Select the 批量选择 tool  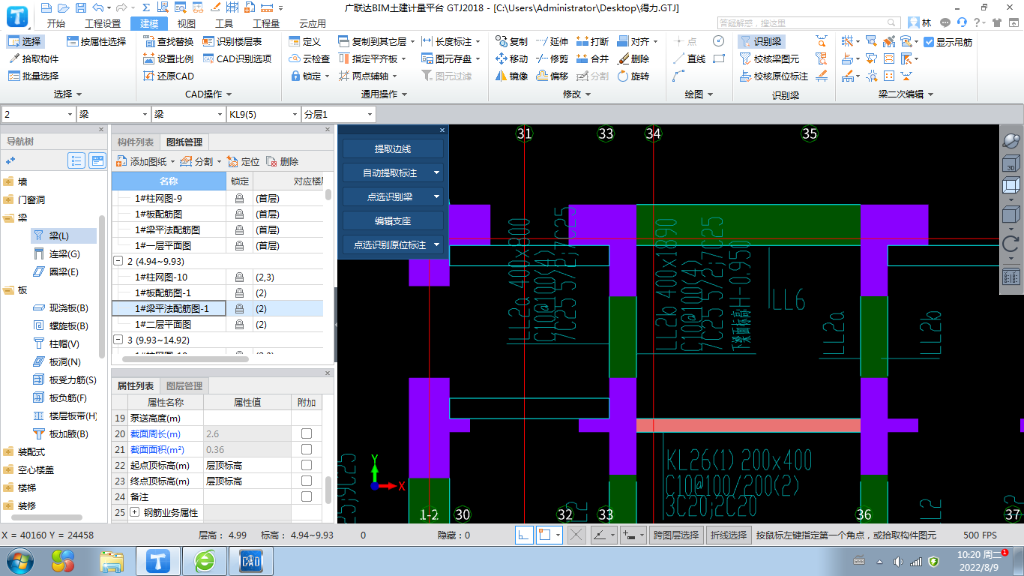coord(33,76)
